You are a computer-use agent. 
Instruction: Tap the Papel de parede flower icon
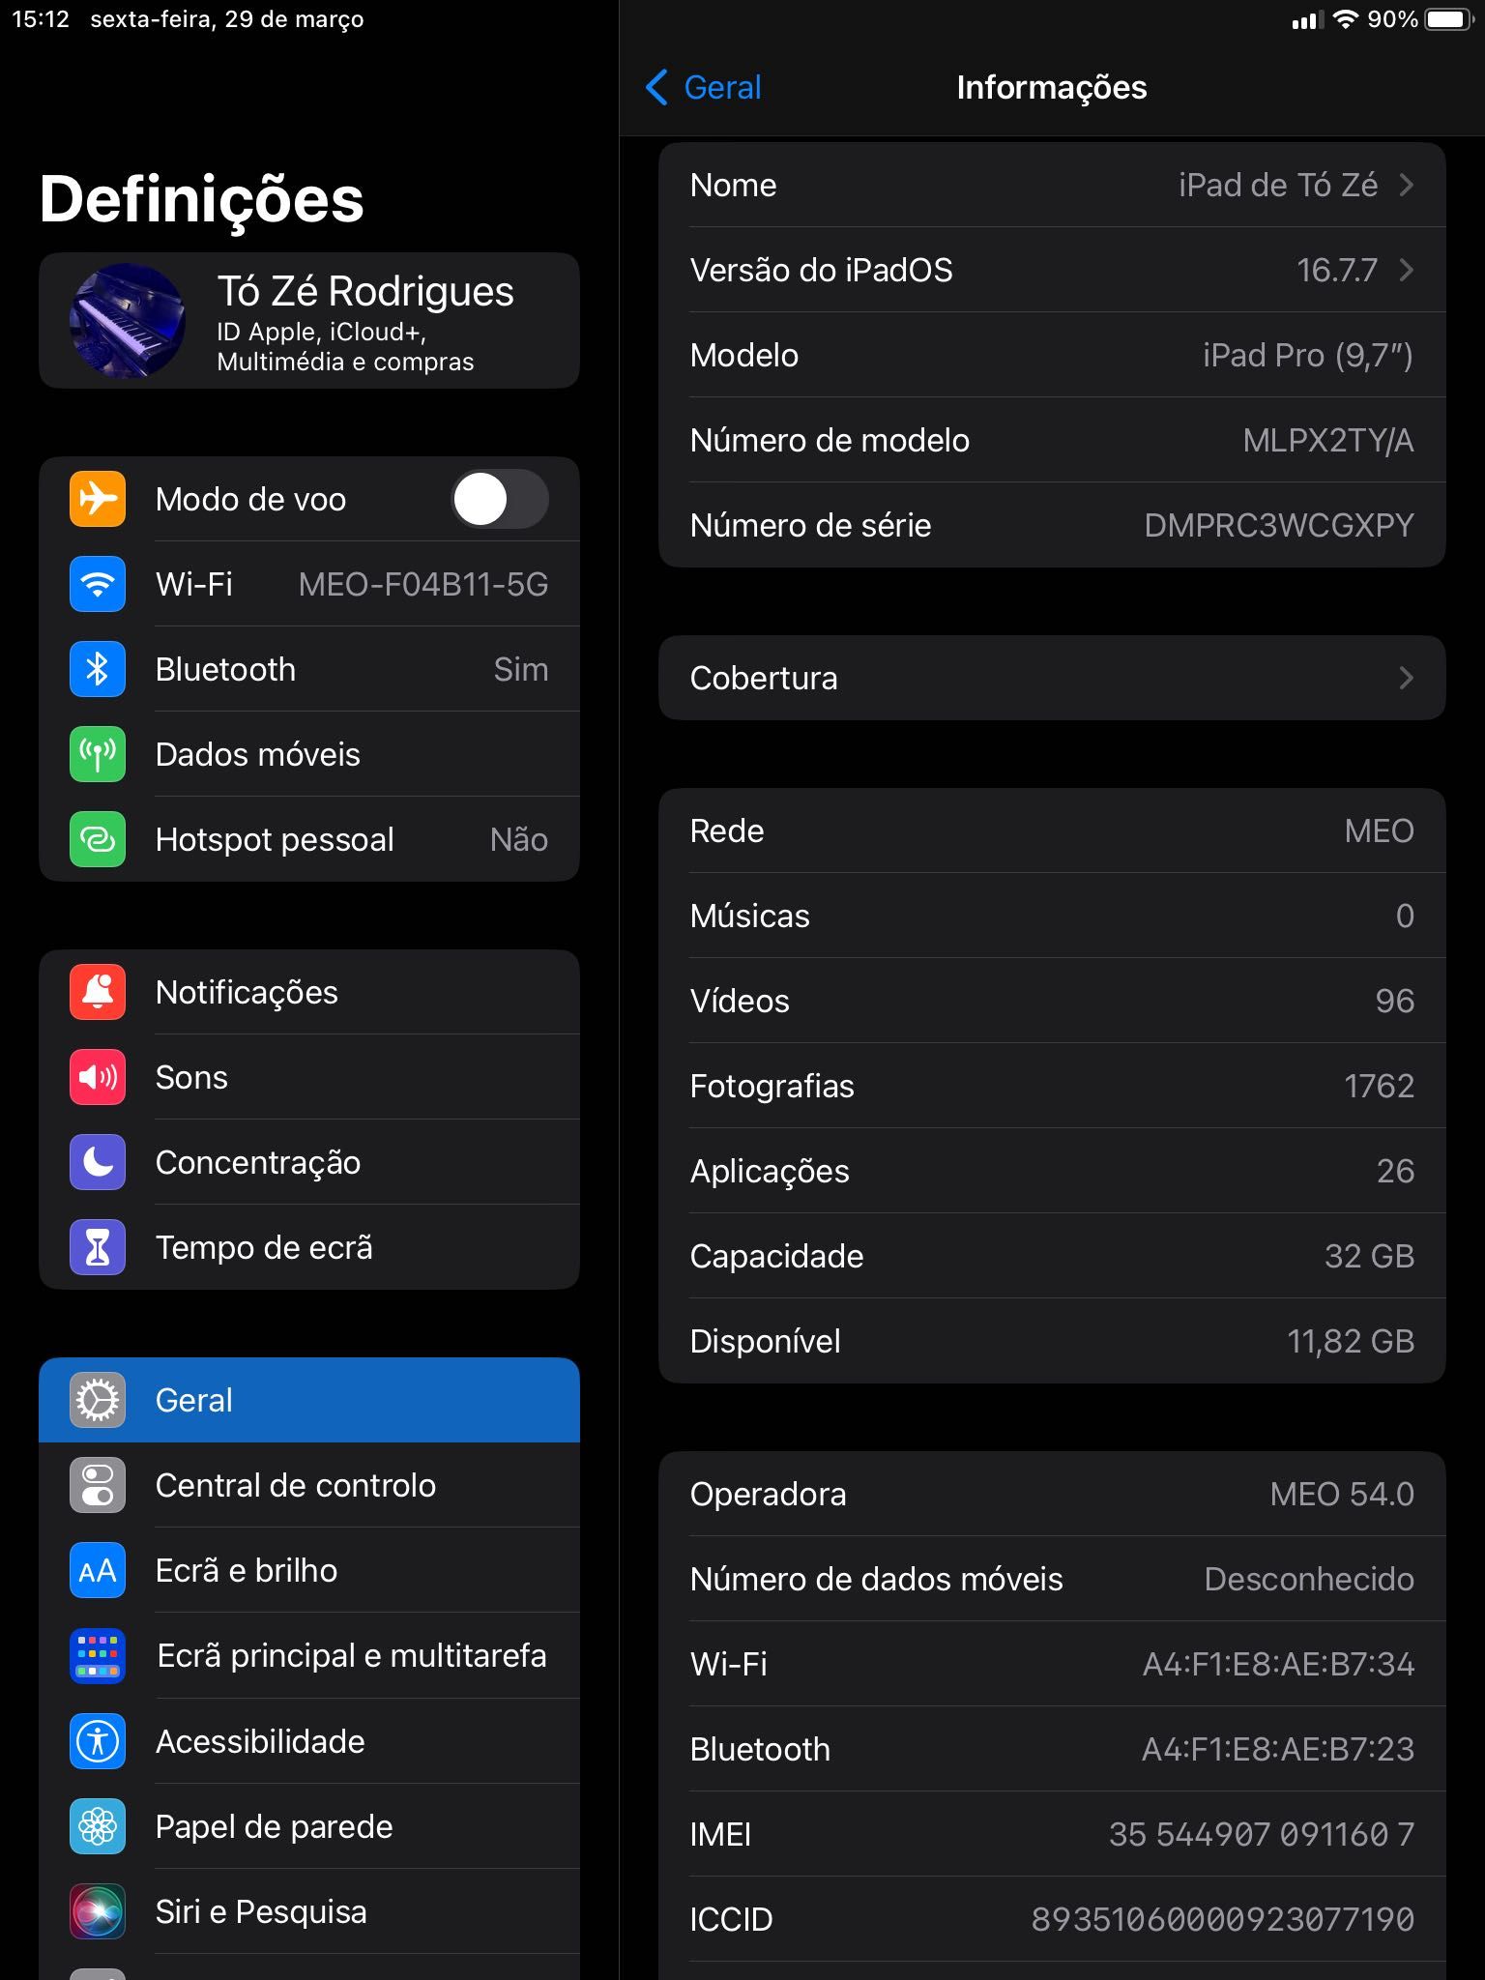tap(98, 1826)
